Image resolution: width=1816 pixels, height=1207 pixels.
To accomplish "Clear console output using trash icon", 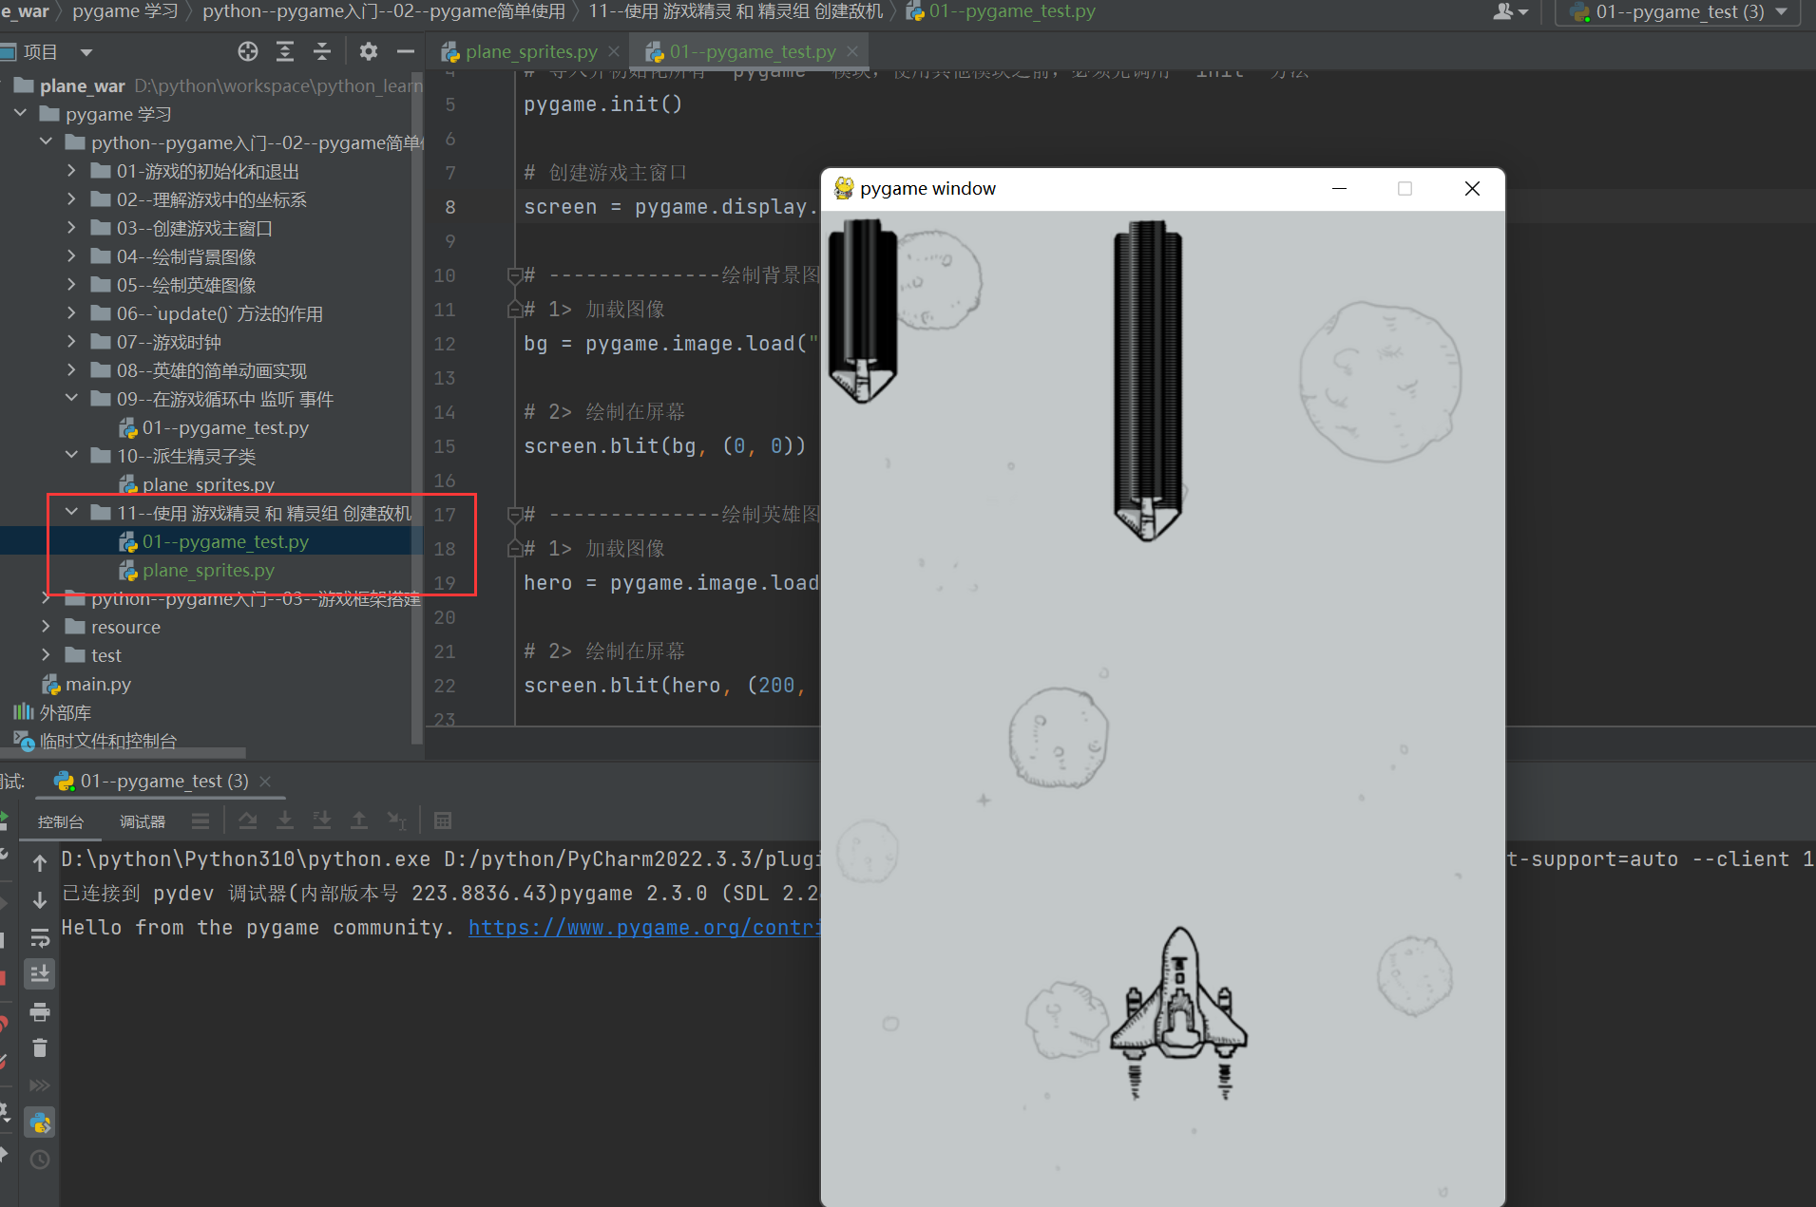I will pos(40,1048).
